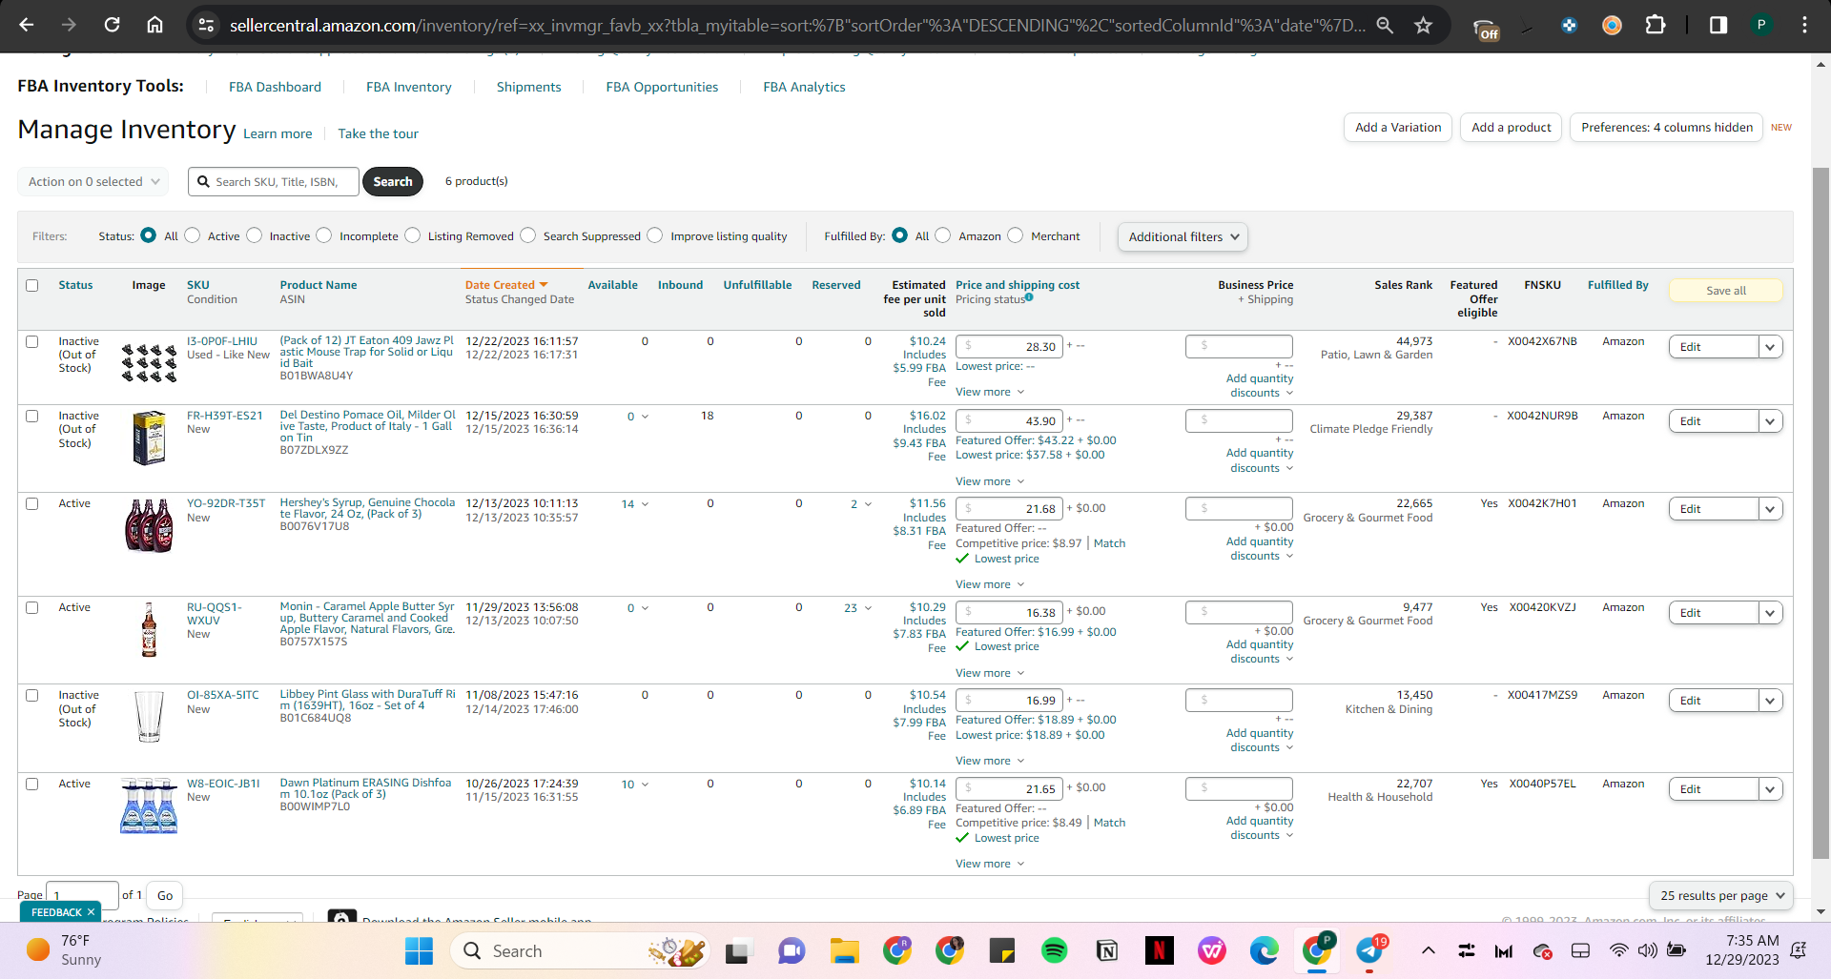Image resolution: width=1831 pixels, height=979 pixels.
Task: Filter Fulfilled By Merchant radio button
Action: pyautogui.click(x=1016, y=235)
